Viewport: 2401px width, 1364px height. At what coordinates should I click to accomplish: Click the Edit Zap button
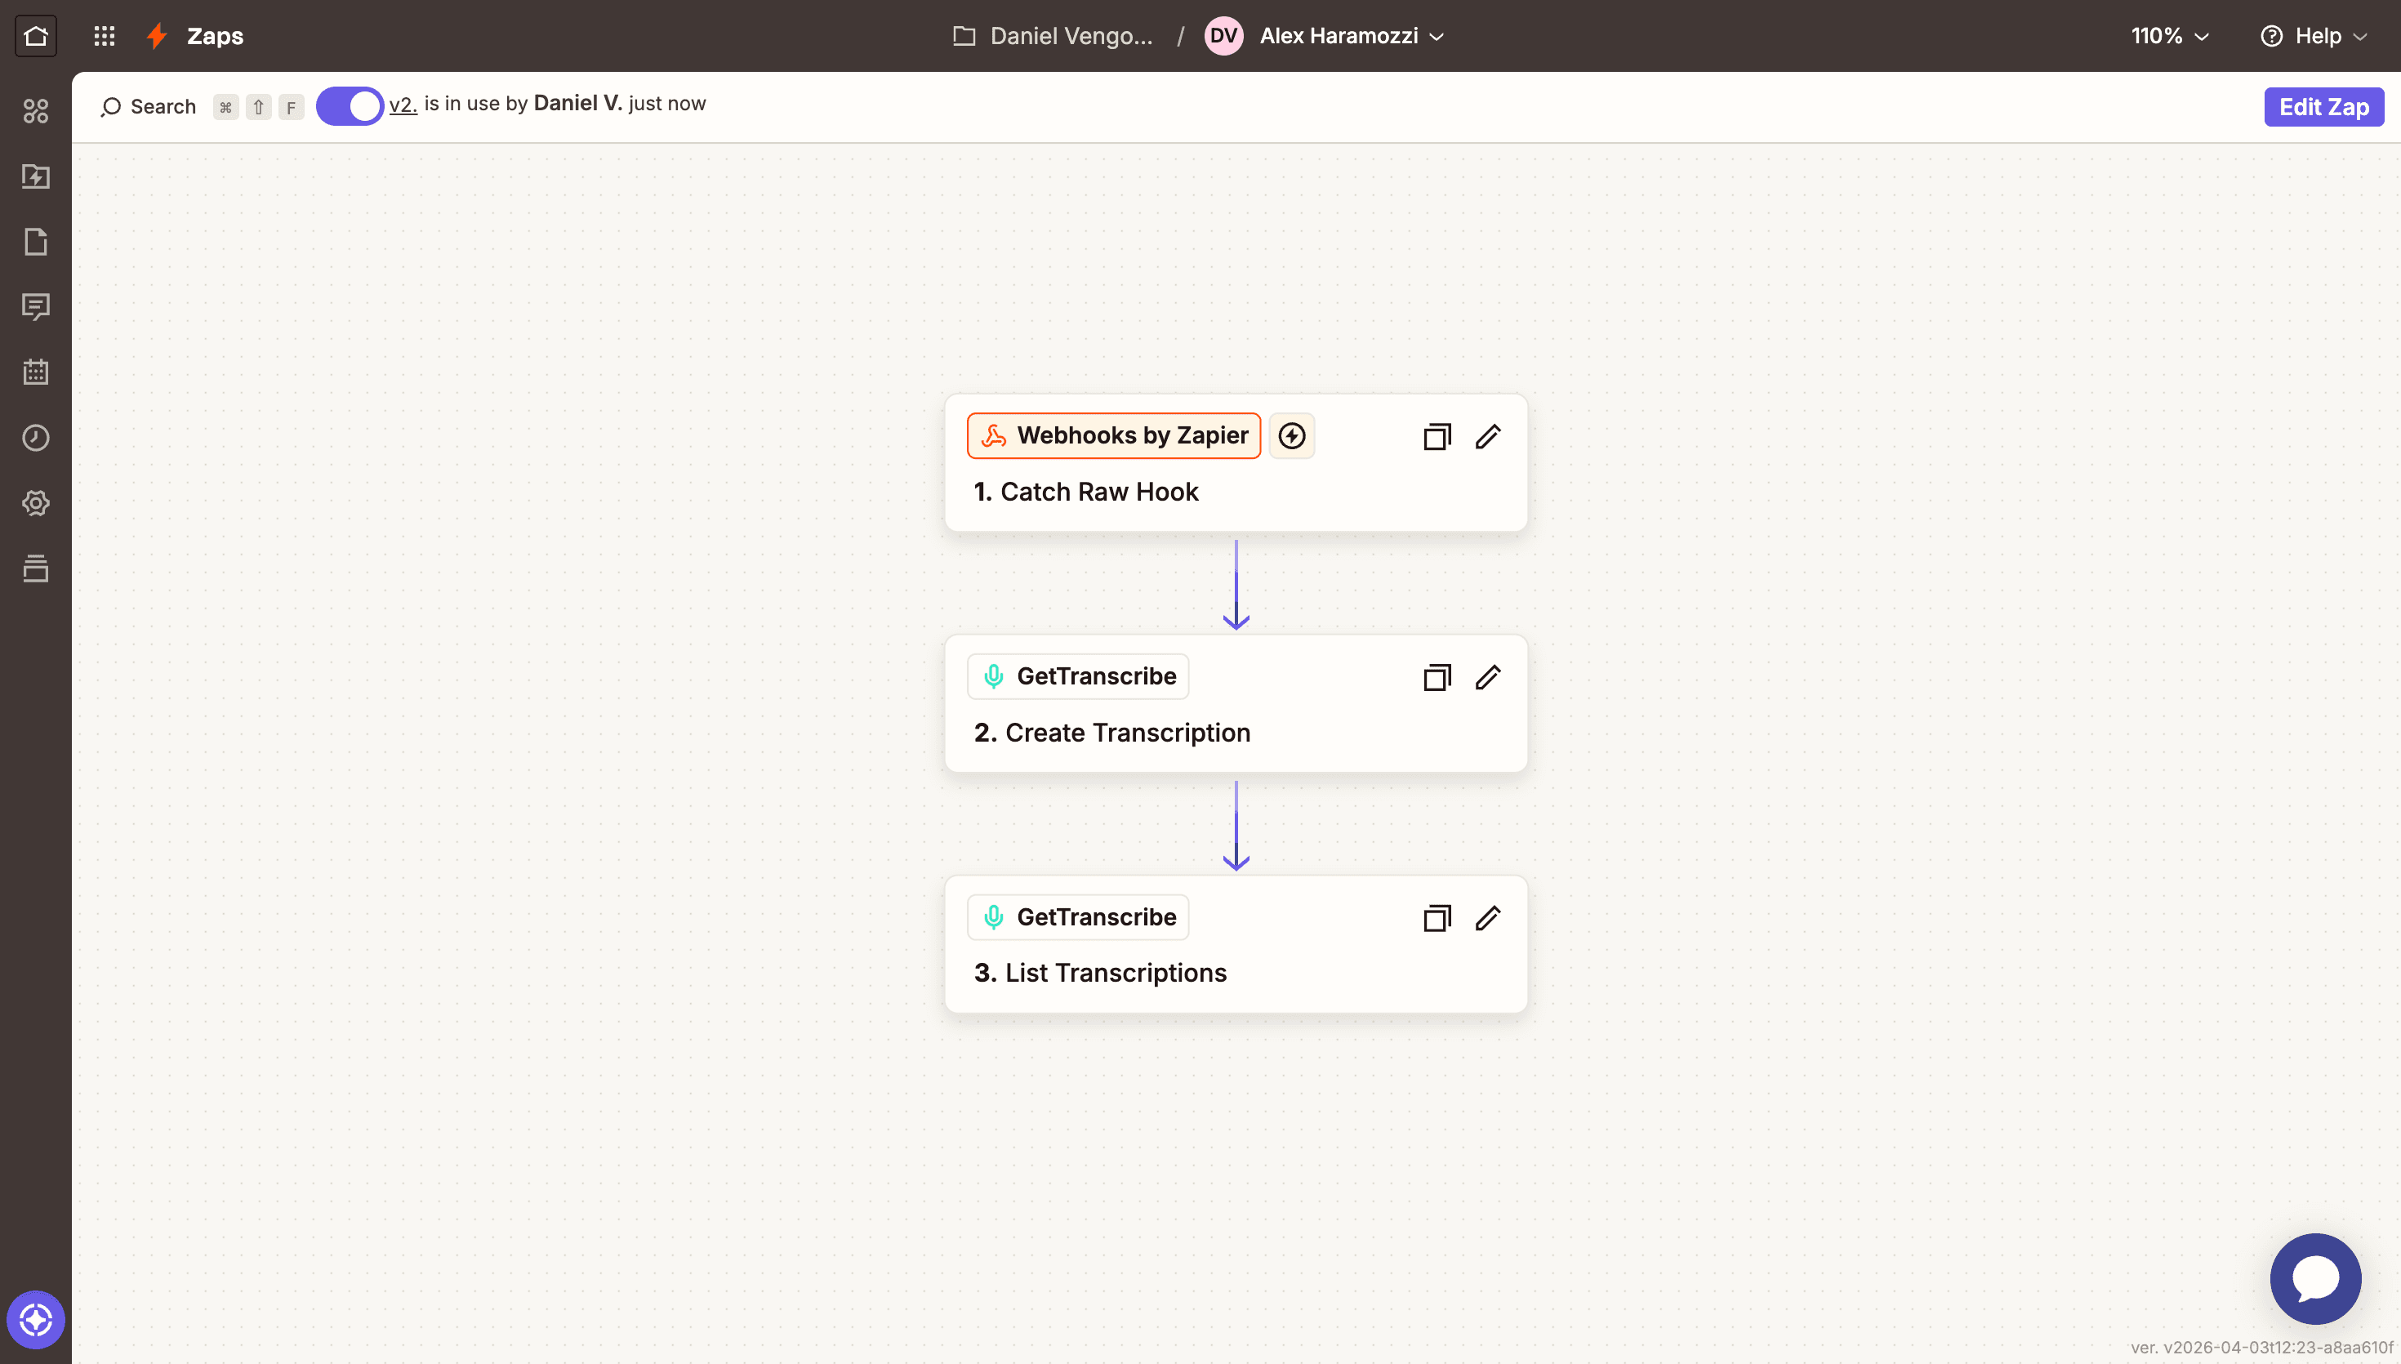click(2323, 106)
